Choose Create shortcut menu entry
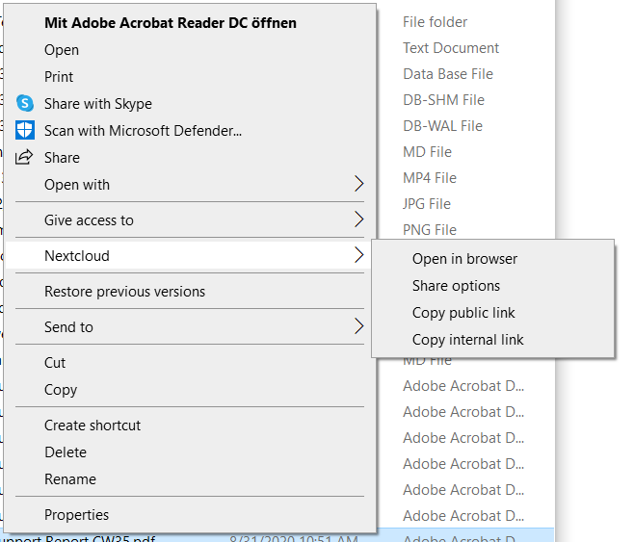634x542 pixels. point(92,426)
